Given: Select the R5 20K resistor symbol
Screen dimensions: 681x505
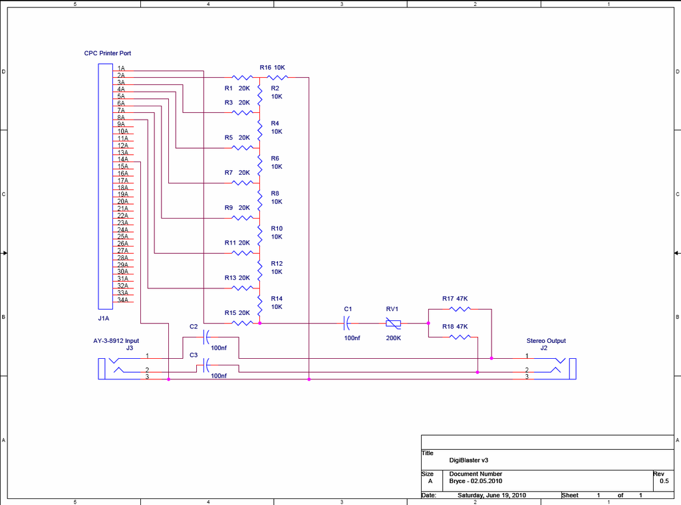Looking at the screenshot, I should click(x=242, y=148).
